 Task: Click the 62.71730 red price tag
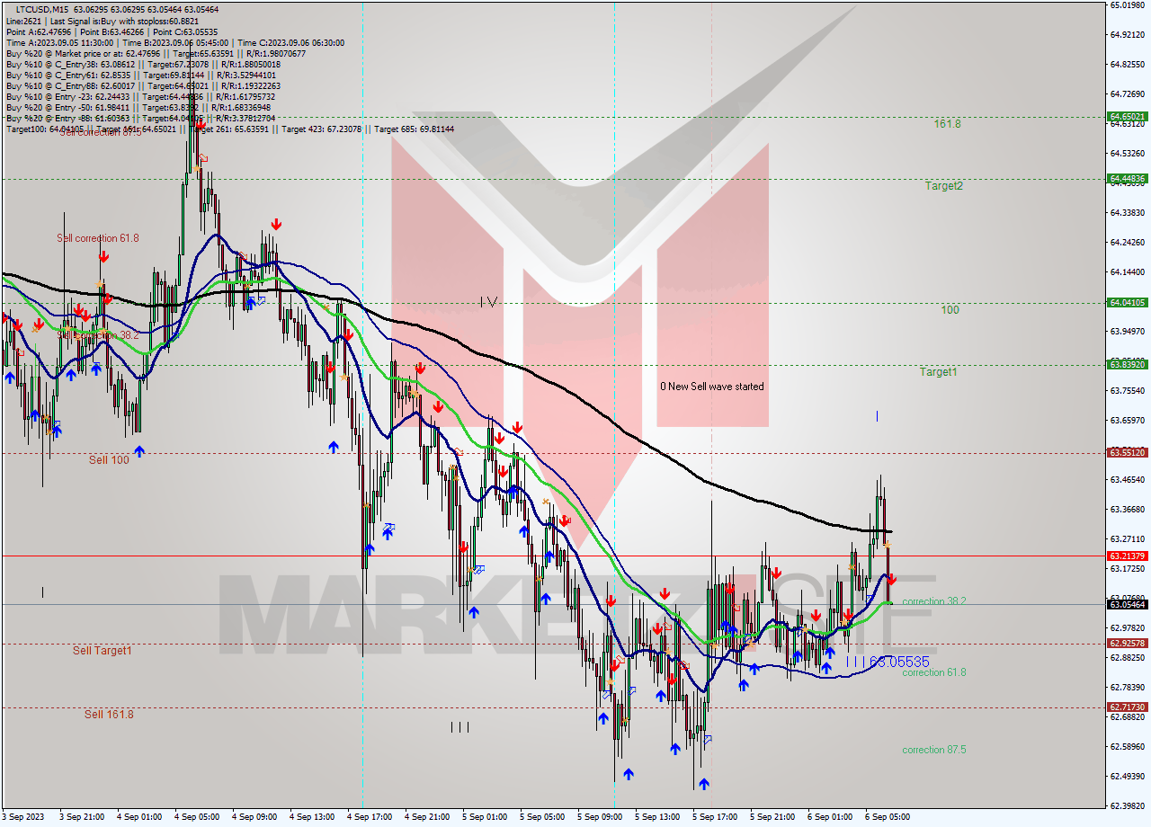tap(1127, 707)
